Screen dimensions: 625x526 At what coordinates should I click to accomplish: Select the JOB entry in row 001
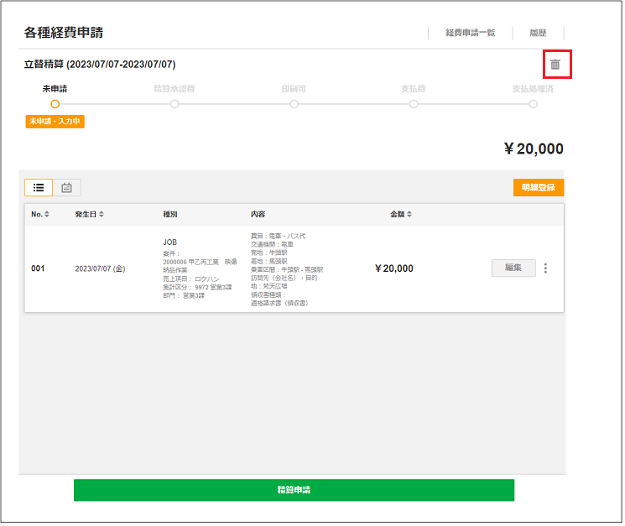click(x=169, y=242)
